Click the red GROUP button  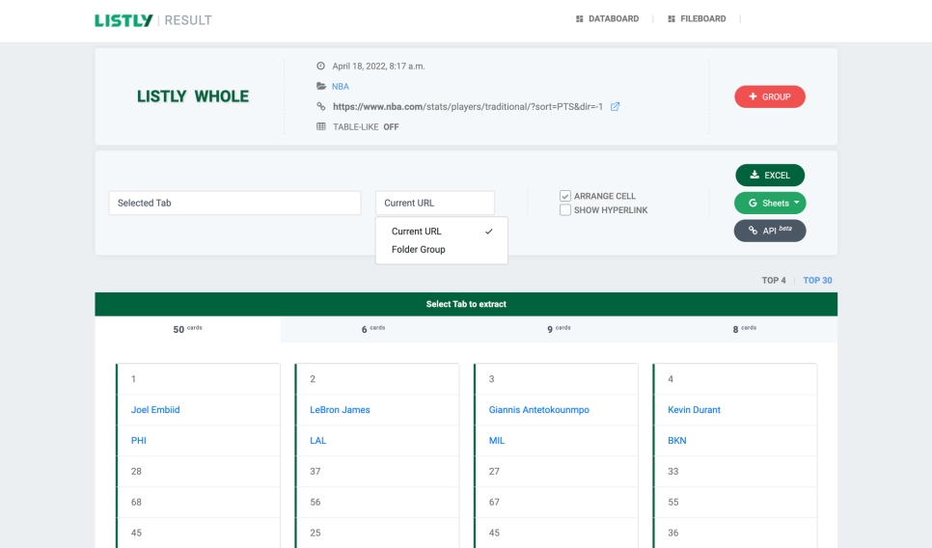coord(770,96)
